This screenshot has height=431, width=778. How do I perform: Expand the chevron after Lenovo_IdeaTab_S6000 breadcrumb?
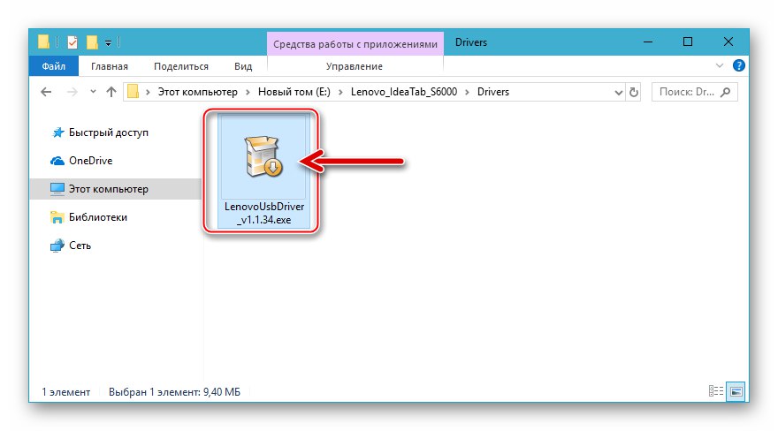[467, 92]
